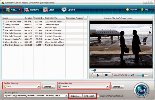Click the volume slider handle

pyautogui.click(x=143, y=75)
